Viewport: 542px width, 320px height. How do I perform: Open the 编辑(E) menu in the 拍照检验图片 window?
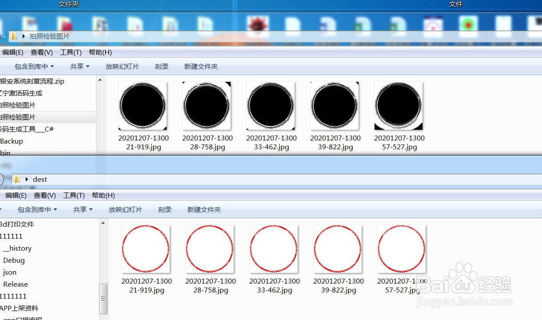pyautogui.click(x=12, y=52)
